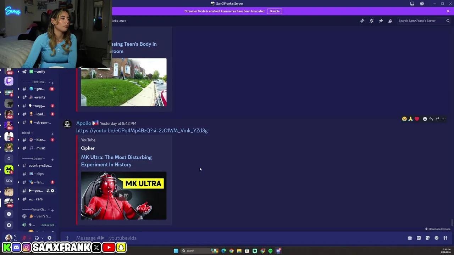The width and height of the screenshot is (454, 255).
Task: Collapse the stream category
Action: [33, 159]
